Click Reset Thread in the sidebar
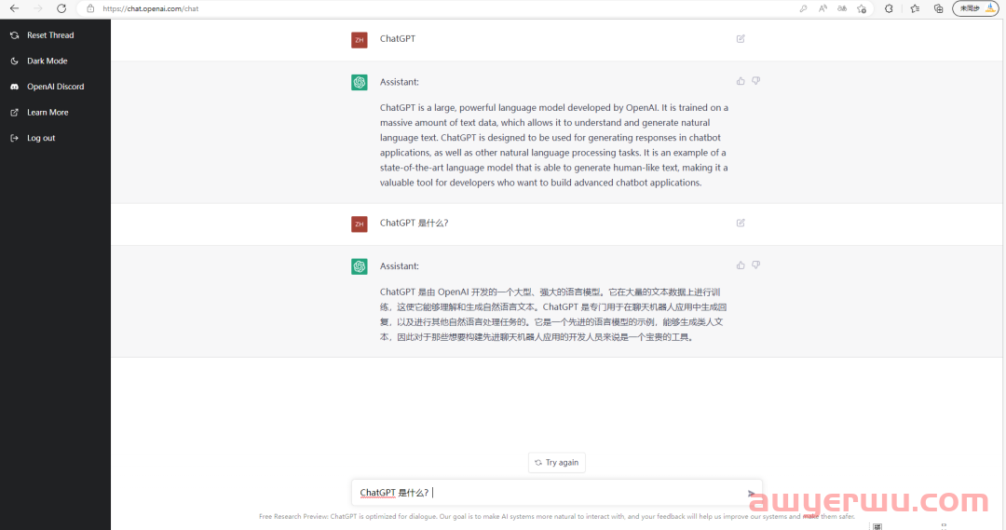The image size is (1006, 530). 50,35
